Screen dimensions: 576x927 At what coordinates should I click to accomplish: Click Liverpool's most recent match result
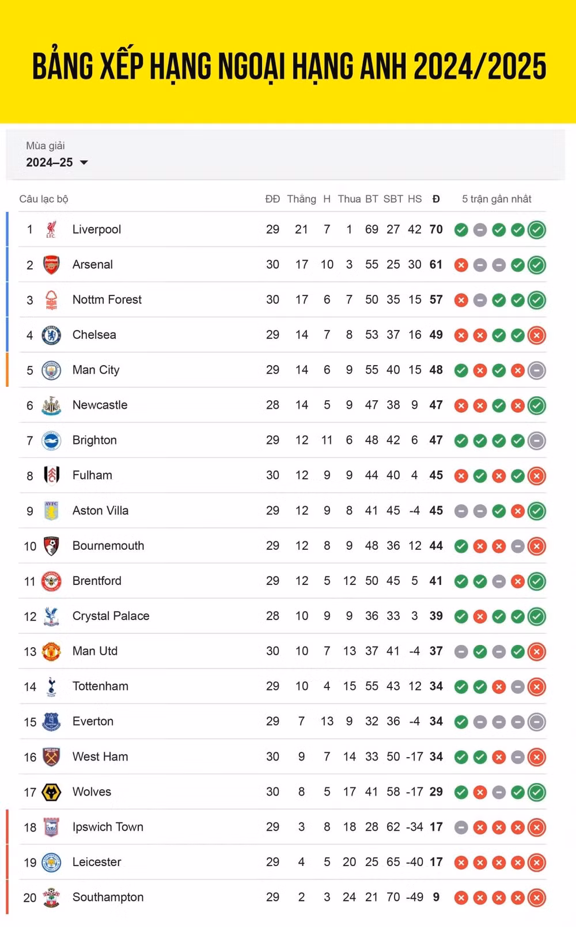pyautogui.click(x=537, y=230)
